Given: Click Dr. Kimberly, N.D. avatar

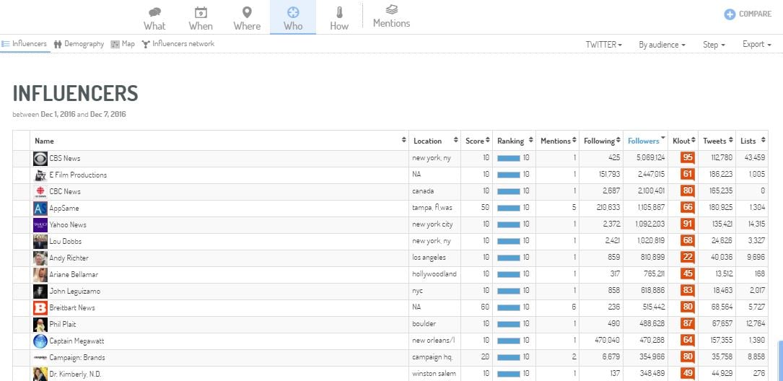Looking at the screenshot, I should 40,374.
